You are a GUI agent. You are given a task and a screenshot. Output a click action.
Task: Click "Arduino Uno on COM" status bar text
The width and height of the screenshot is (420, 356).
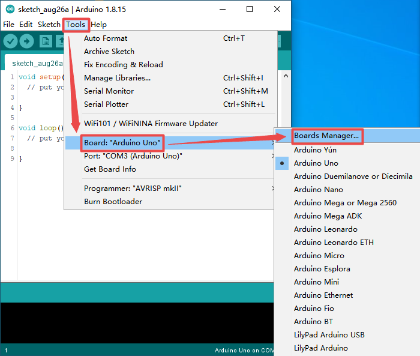(x=244, y=351)
